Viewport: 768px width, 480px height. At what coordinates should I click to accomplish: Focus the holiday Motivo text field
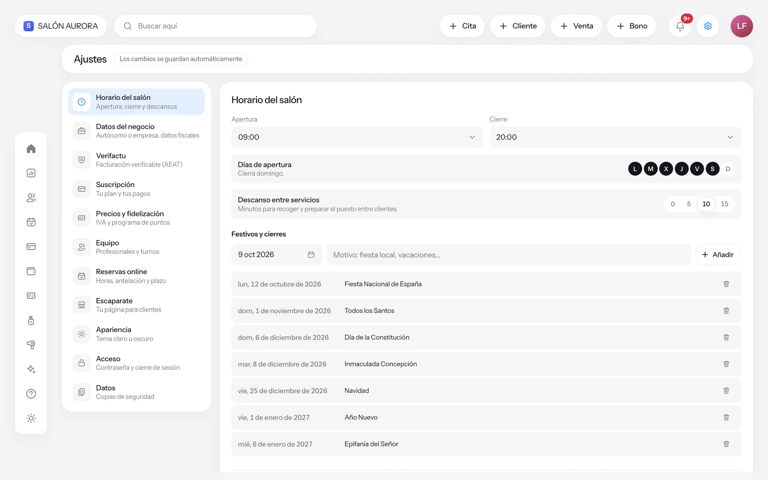(508, 255)
